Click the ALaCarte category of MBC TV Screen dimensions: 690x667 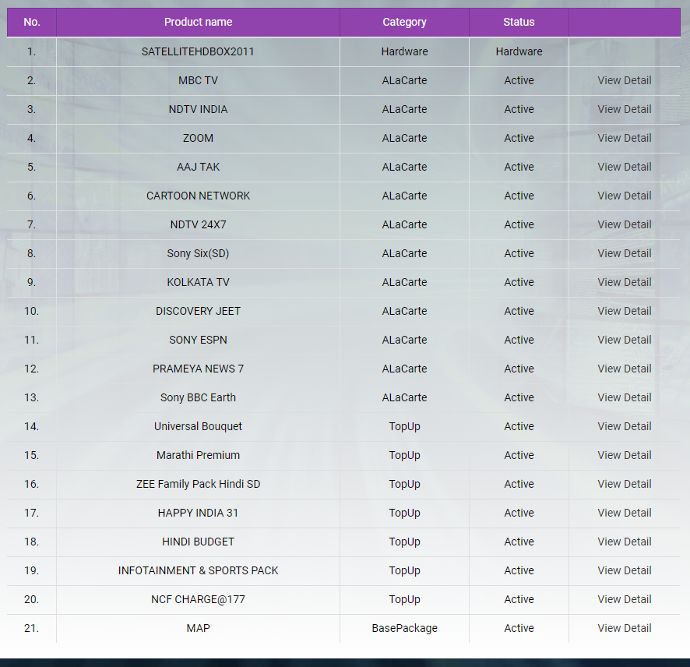pos(404,80)
